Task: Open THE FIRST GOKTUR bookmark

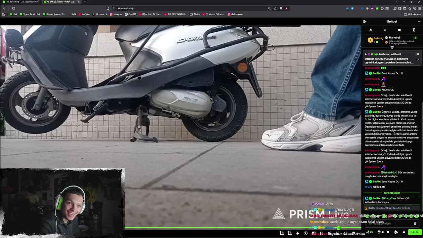Action: (x=175, y=14)
